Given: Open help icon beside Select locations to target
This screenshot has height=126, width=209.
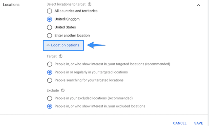Looking at the screenshot, I should [90, 4].
